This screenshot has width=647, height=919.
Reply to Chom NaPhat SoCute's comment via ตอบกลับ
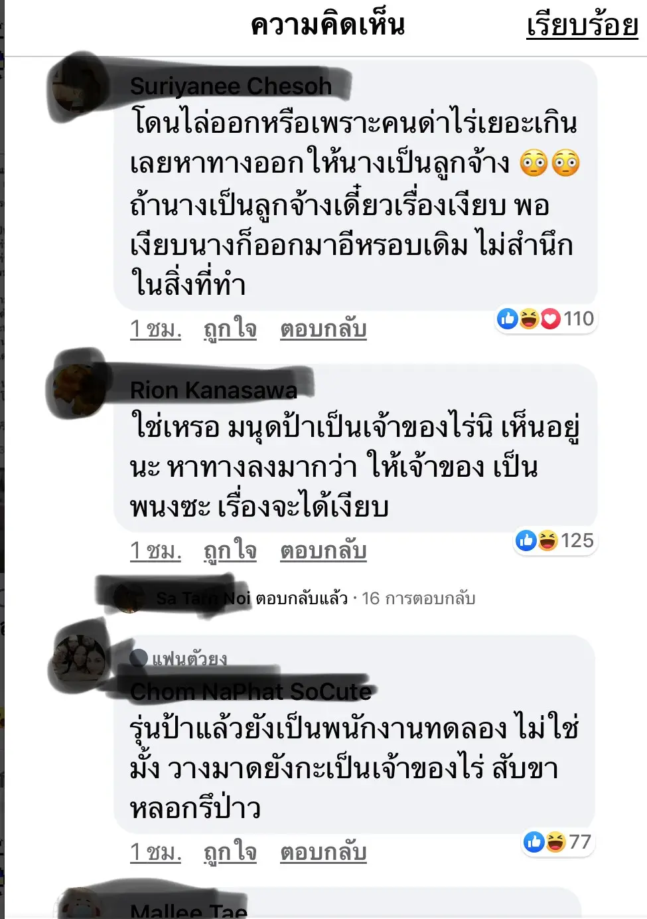coord(323,853)
